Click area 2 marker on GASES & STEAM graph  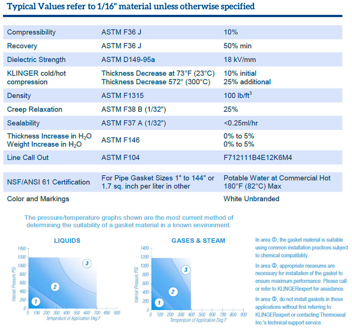click(x=173, y=292)
